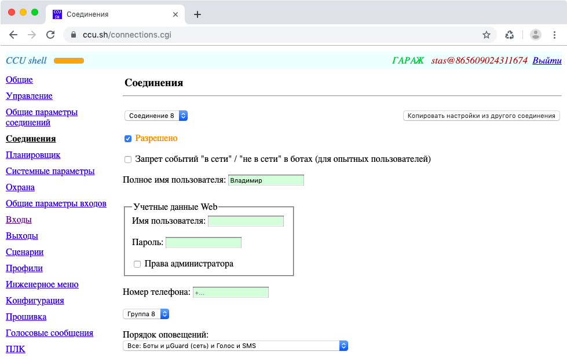The image size is (567, 359).
Task: Open the Управление menu link
Action: tap(29, 96)
